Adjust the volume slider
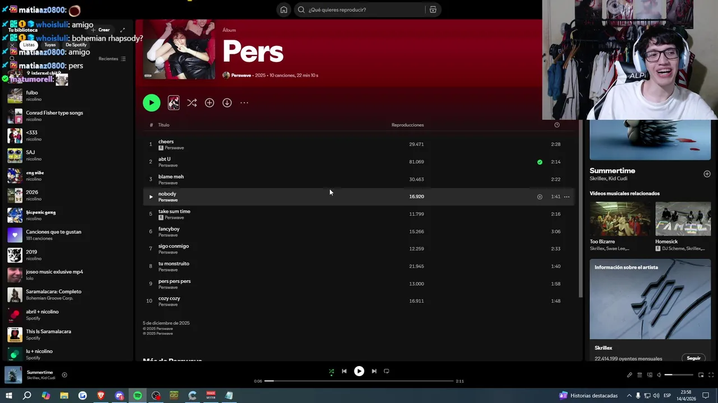The height and width of the screenshot is (403, 718). click(679, 375)
